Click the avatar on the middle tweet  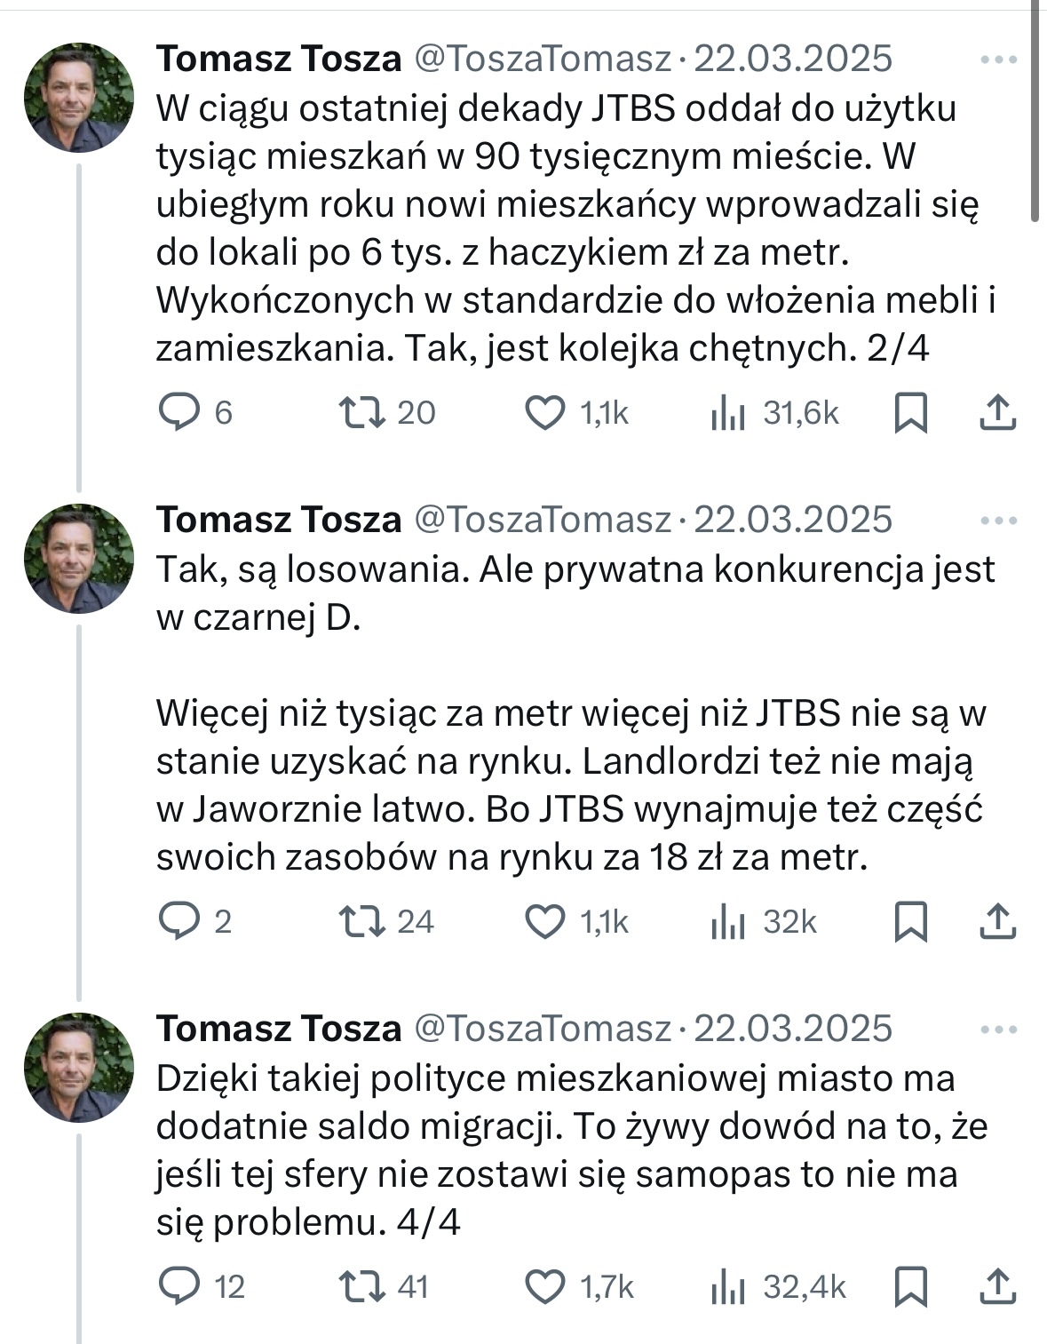(x=79, y=559)
